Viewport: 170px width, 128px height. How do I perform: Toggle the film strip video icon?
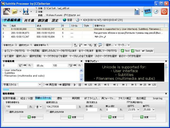[148, 11]
